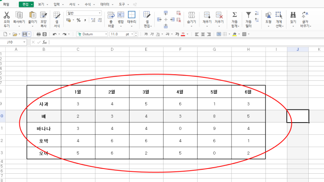Viewport: 324px width, 182px height.
Task: Click the 찾기 find button
Action: (293, 19)
